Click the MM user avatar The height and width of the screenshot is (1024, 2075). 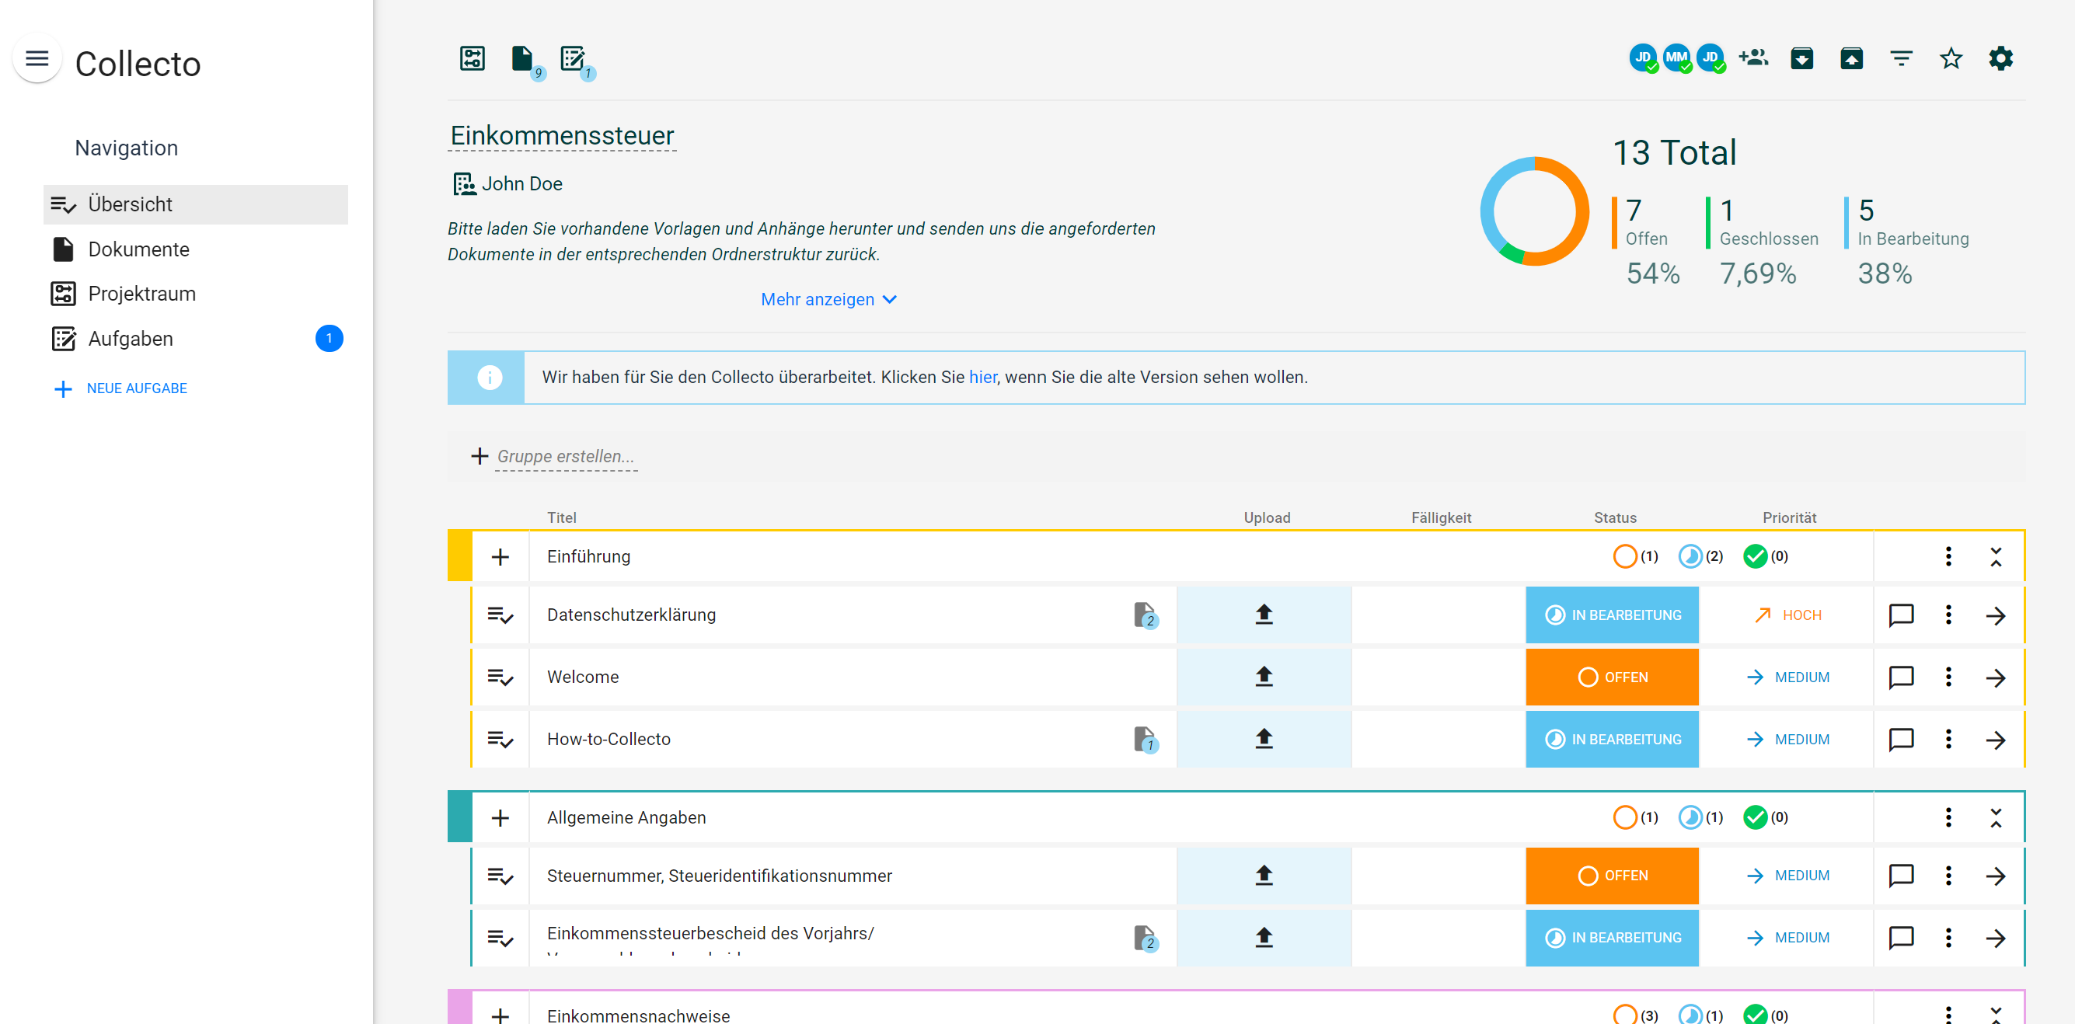tap(1676, 58)
